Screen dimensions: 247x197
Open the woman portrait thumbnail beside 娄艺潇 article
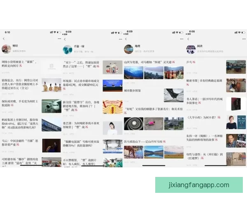coord(112,128)
